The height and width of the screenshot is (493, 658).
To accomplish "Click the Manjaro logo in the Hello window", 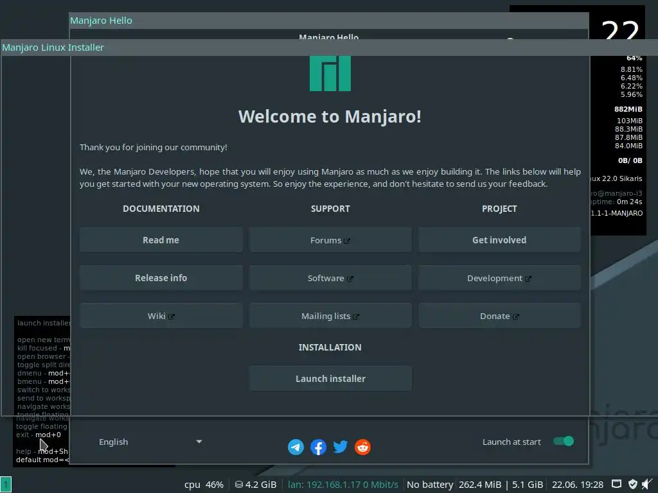I will [x=330, y=73].
